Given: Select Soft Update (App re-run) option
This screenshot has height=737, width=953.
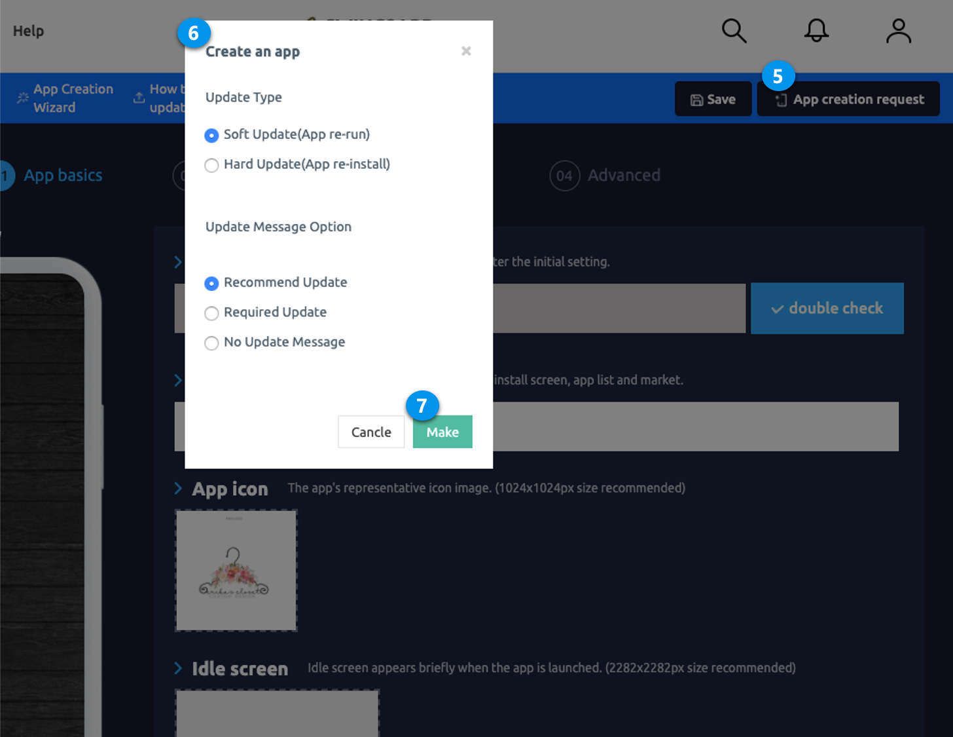Looking at the screenshot, I should click(x=211, y=136).
